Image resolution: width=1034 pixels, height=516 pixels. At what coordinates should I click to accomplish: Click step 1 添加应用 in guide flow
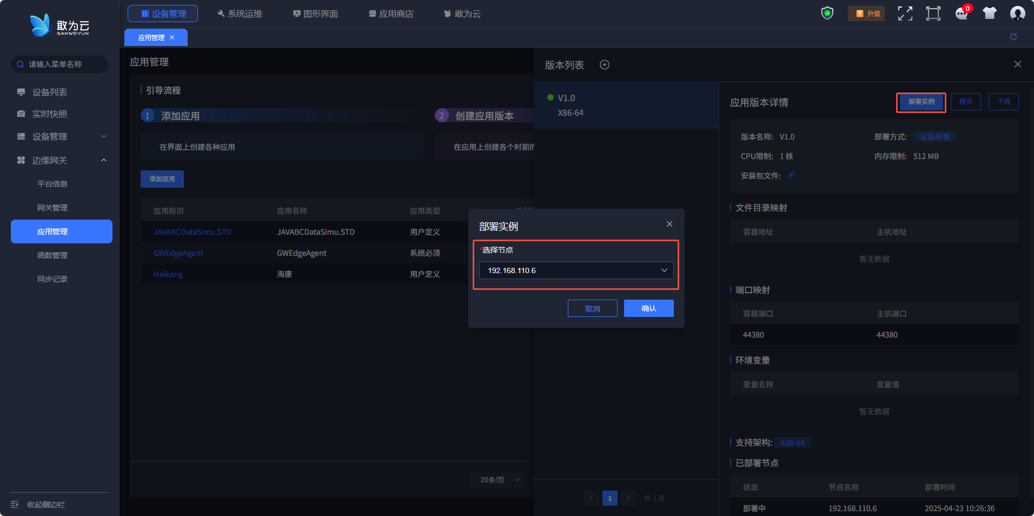click(x=180, y=116)
